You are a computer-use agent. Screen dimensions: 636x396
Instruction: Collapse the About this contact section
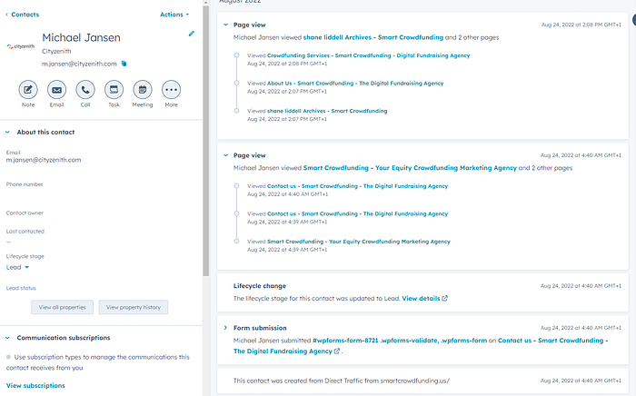[7, 132]
